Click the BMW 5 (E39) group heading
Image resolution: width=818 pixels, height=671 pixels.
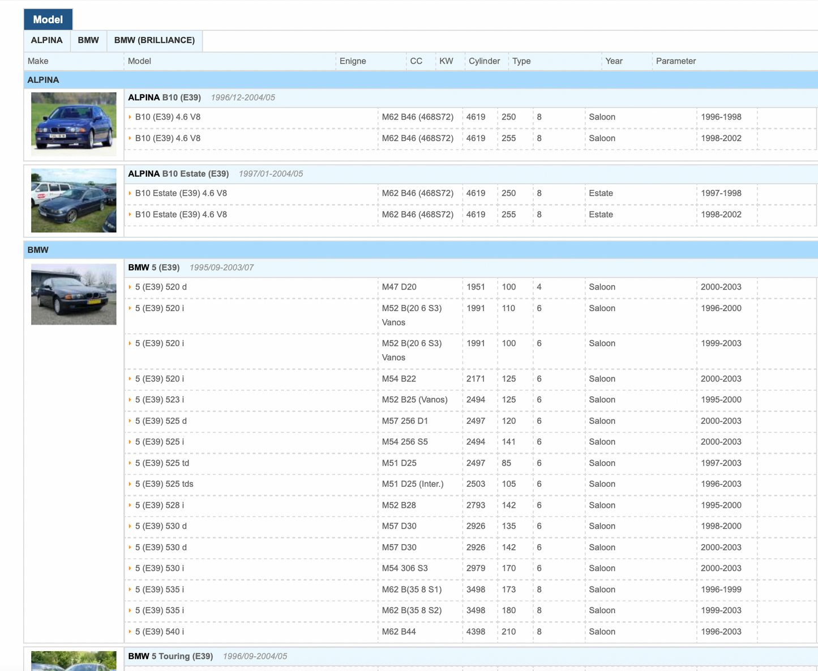pos(154,267)
